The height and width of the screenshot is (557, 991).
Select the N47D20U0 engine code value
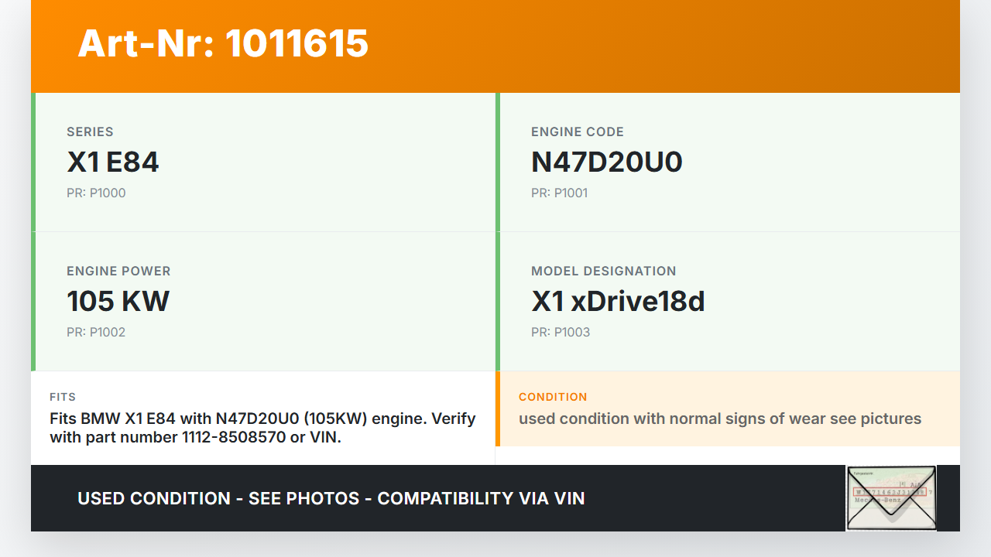click(x=606, y=162)
